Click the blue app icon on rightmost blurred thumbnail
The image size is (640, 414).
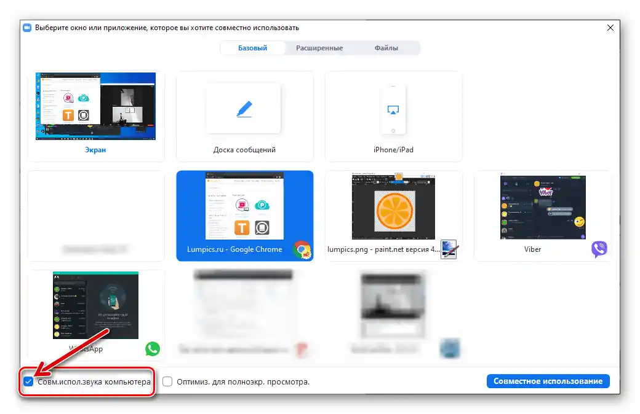[449, 349]
